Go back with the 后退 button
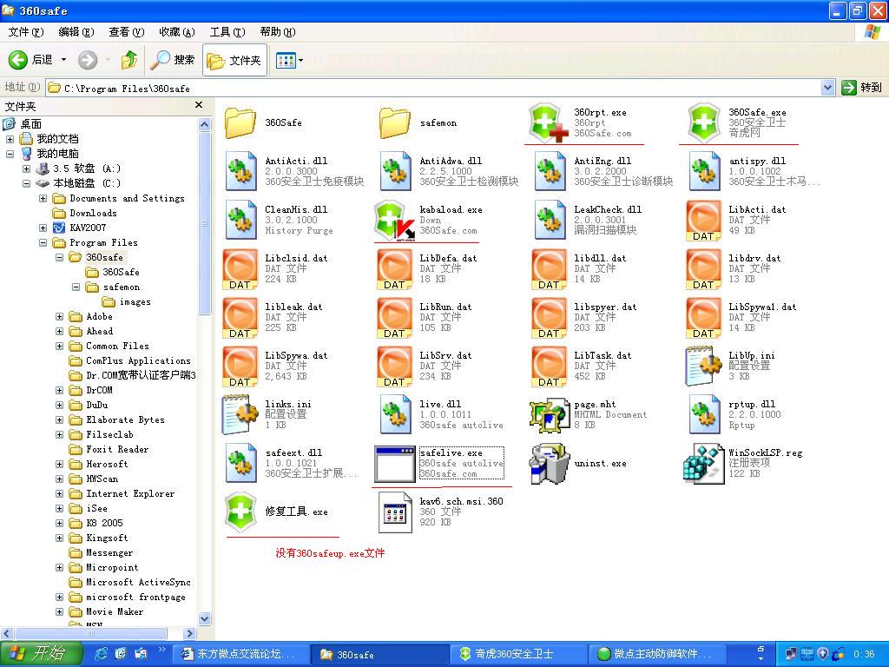The image size is (889, 667). 30,60
